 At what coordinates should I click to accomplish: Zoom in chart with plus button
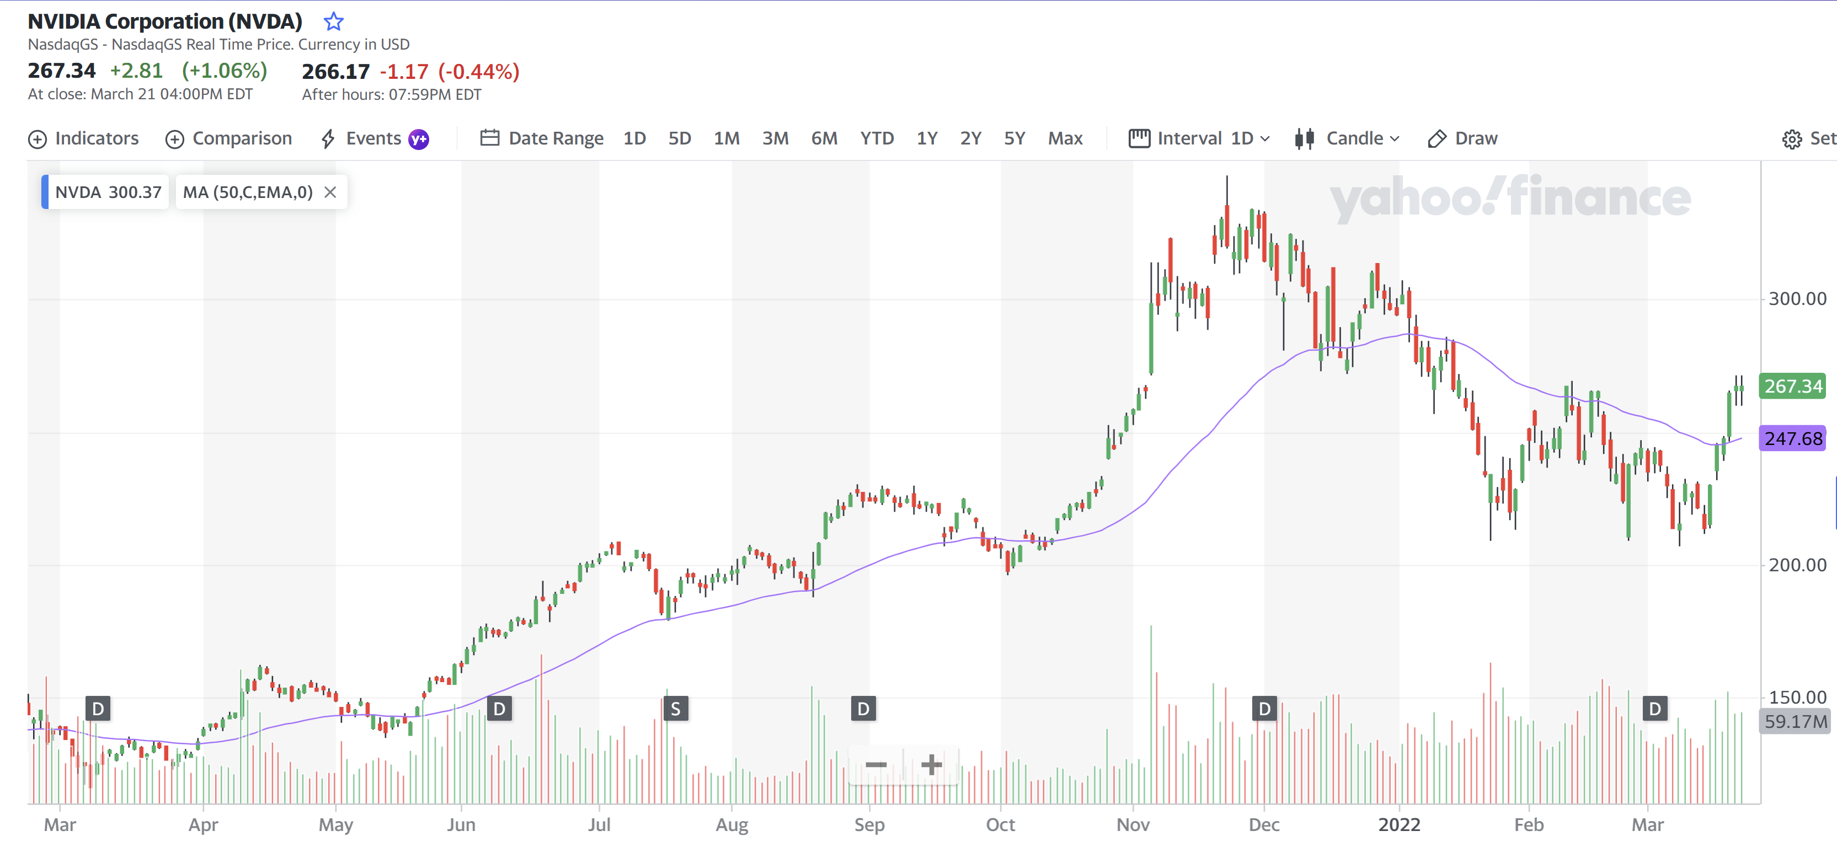pyautogui.click(x=931, y=765)
